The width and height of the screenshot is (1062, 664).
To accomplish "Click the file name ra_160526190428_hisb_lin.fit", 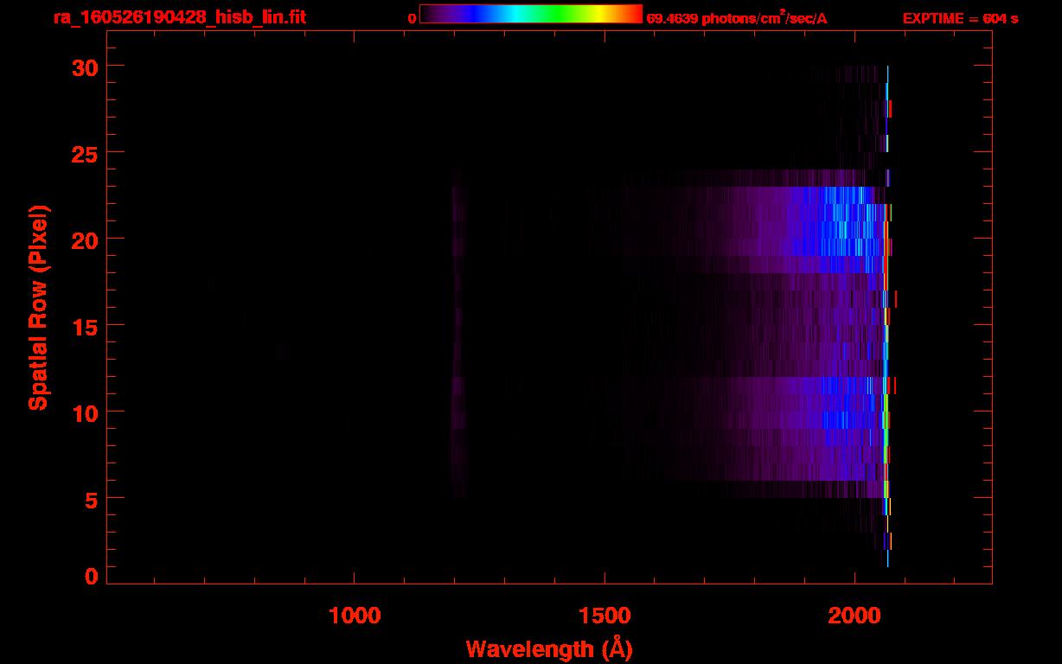I will (178, 17).
